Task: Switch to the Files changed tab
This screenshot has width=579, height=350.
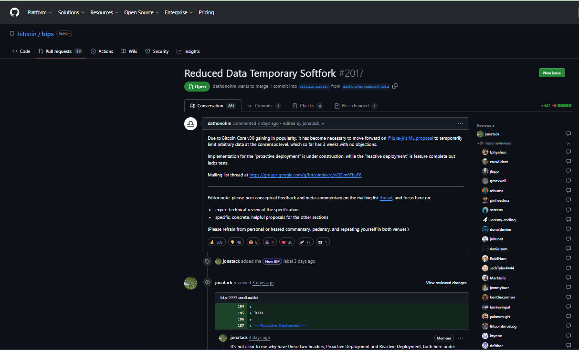Action: click(x=356, y=106)
